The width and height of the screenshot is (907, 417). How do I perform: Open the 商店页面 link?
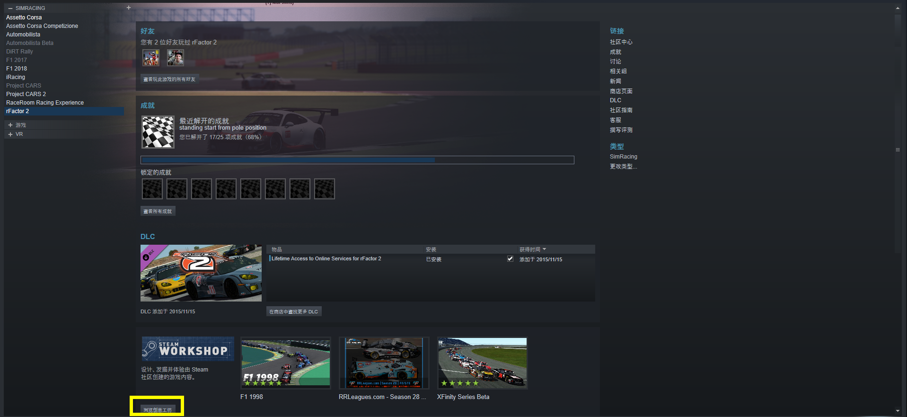(x=621, y=91)
